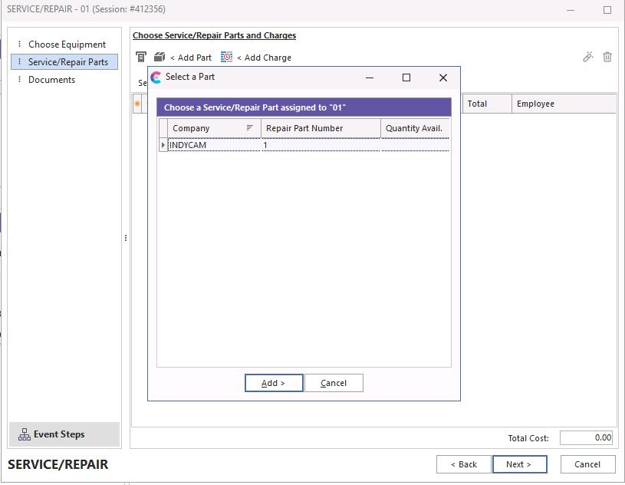Click the Next > wizard button

pos(519,464)
